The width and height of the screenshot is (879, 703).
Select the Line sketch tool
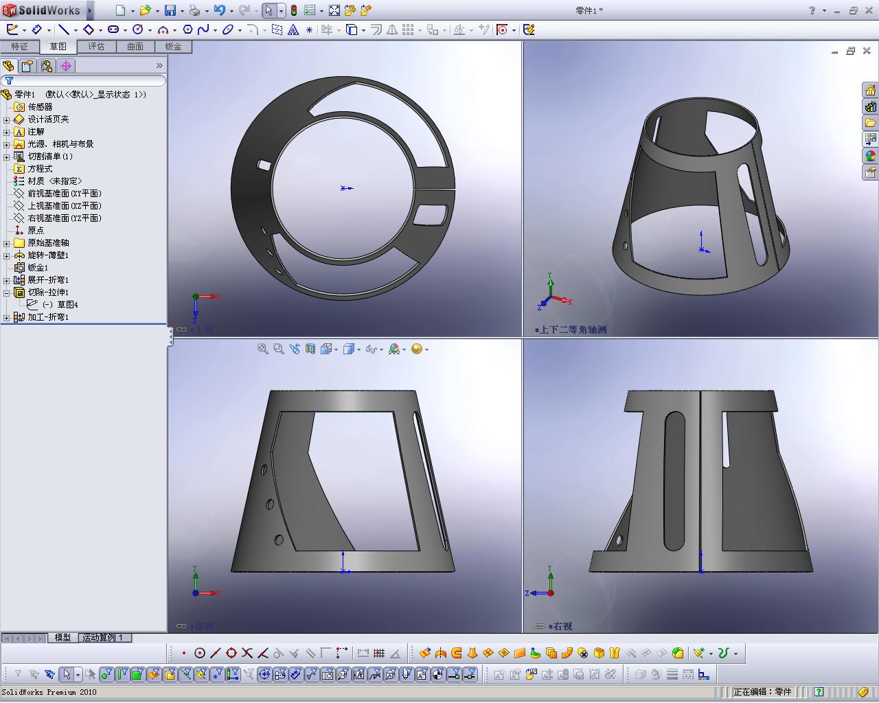tap(63, 30)
